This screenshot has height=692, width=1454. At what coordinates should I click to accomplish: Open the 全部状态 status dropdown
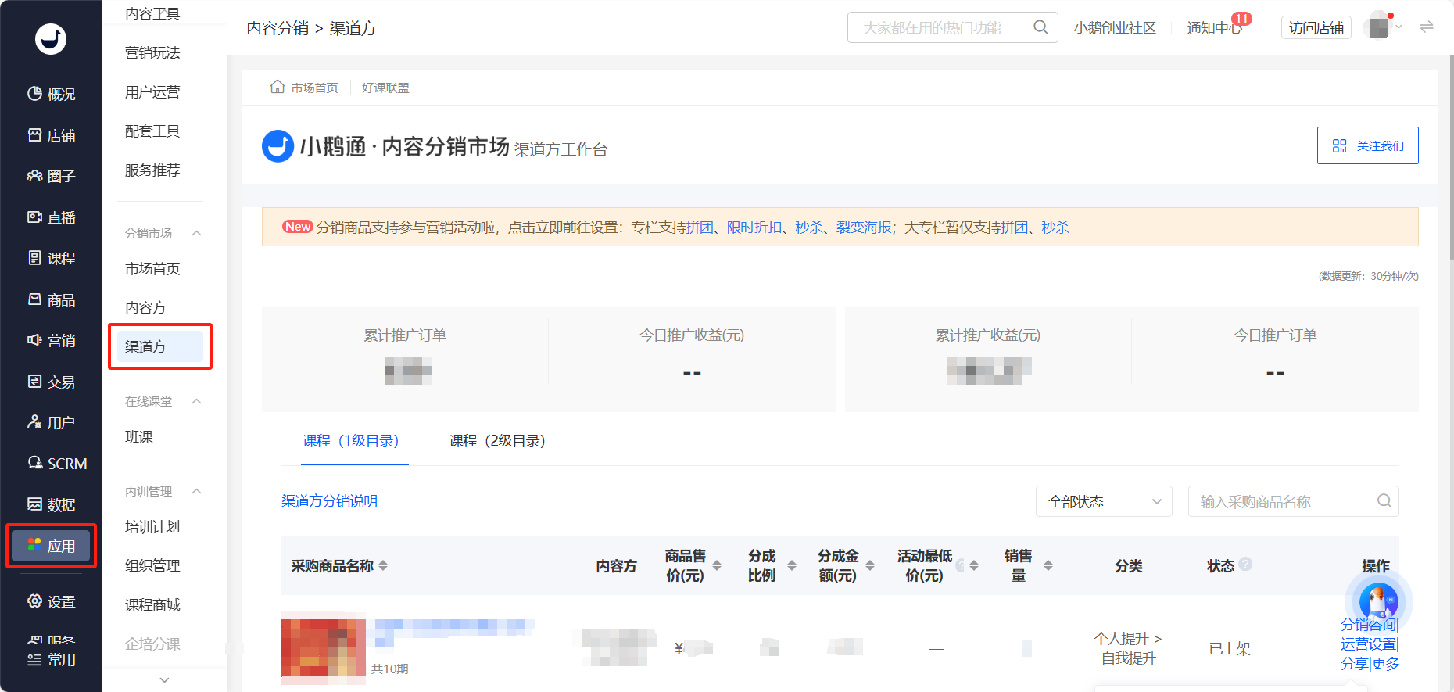click(1104, 501)
